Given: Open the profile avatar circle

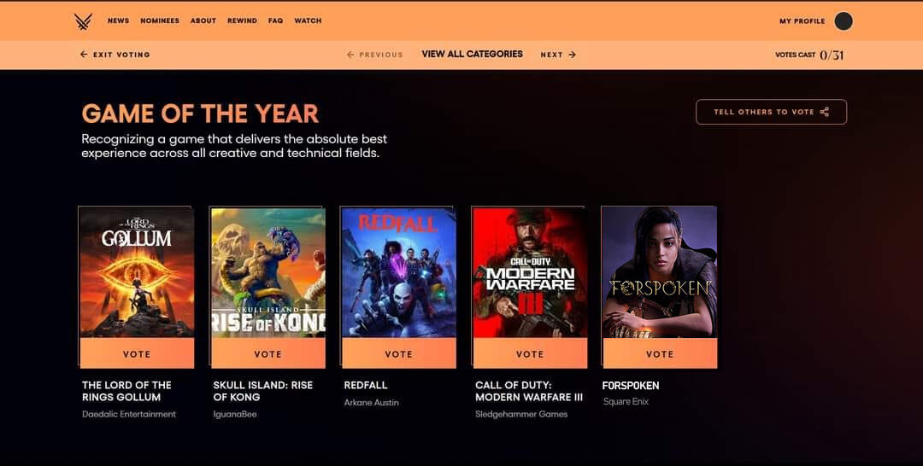Looking at the screenshot, I should coord(843,21).
